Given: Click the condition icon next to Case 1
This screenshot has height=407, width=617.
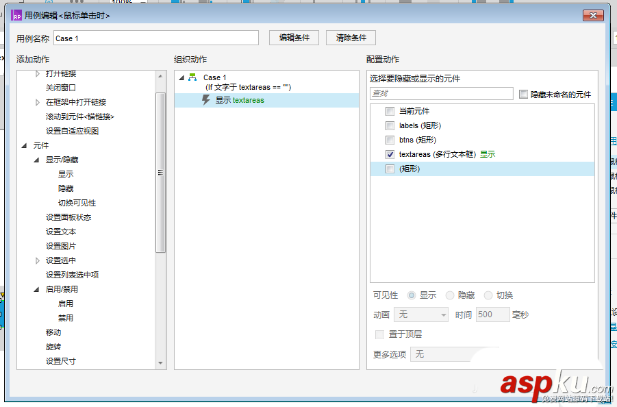Looking at the screenshot, I should (192, 77).
